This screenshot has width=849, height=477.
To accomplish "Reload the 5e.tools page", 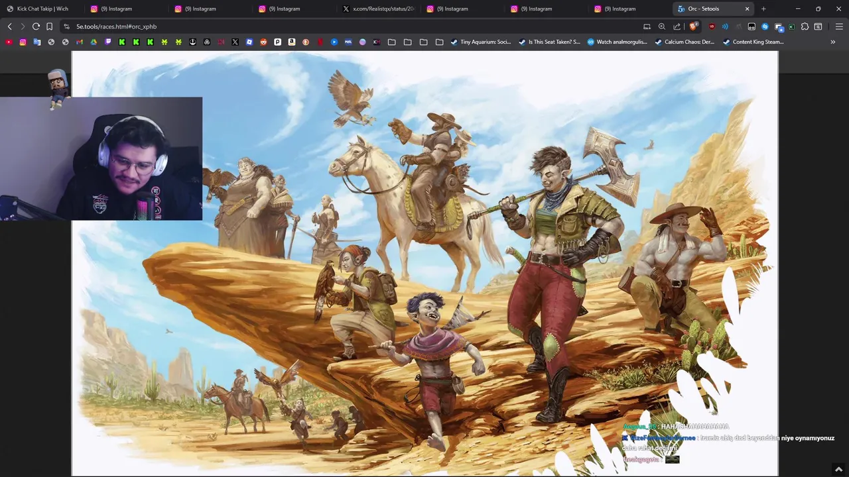I will click(x=36, y=26).
